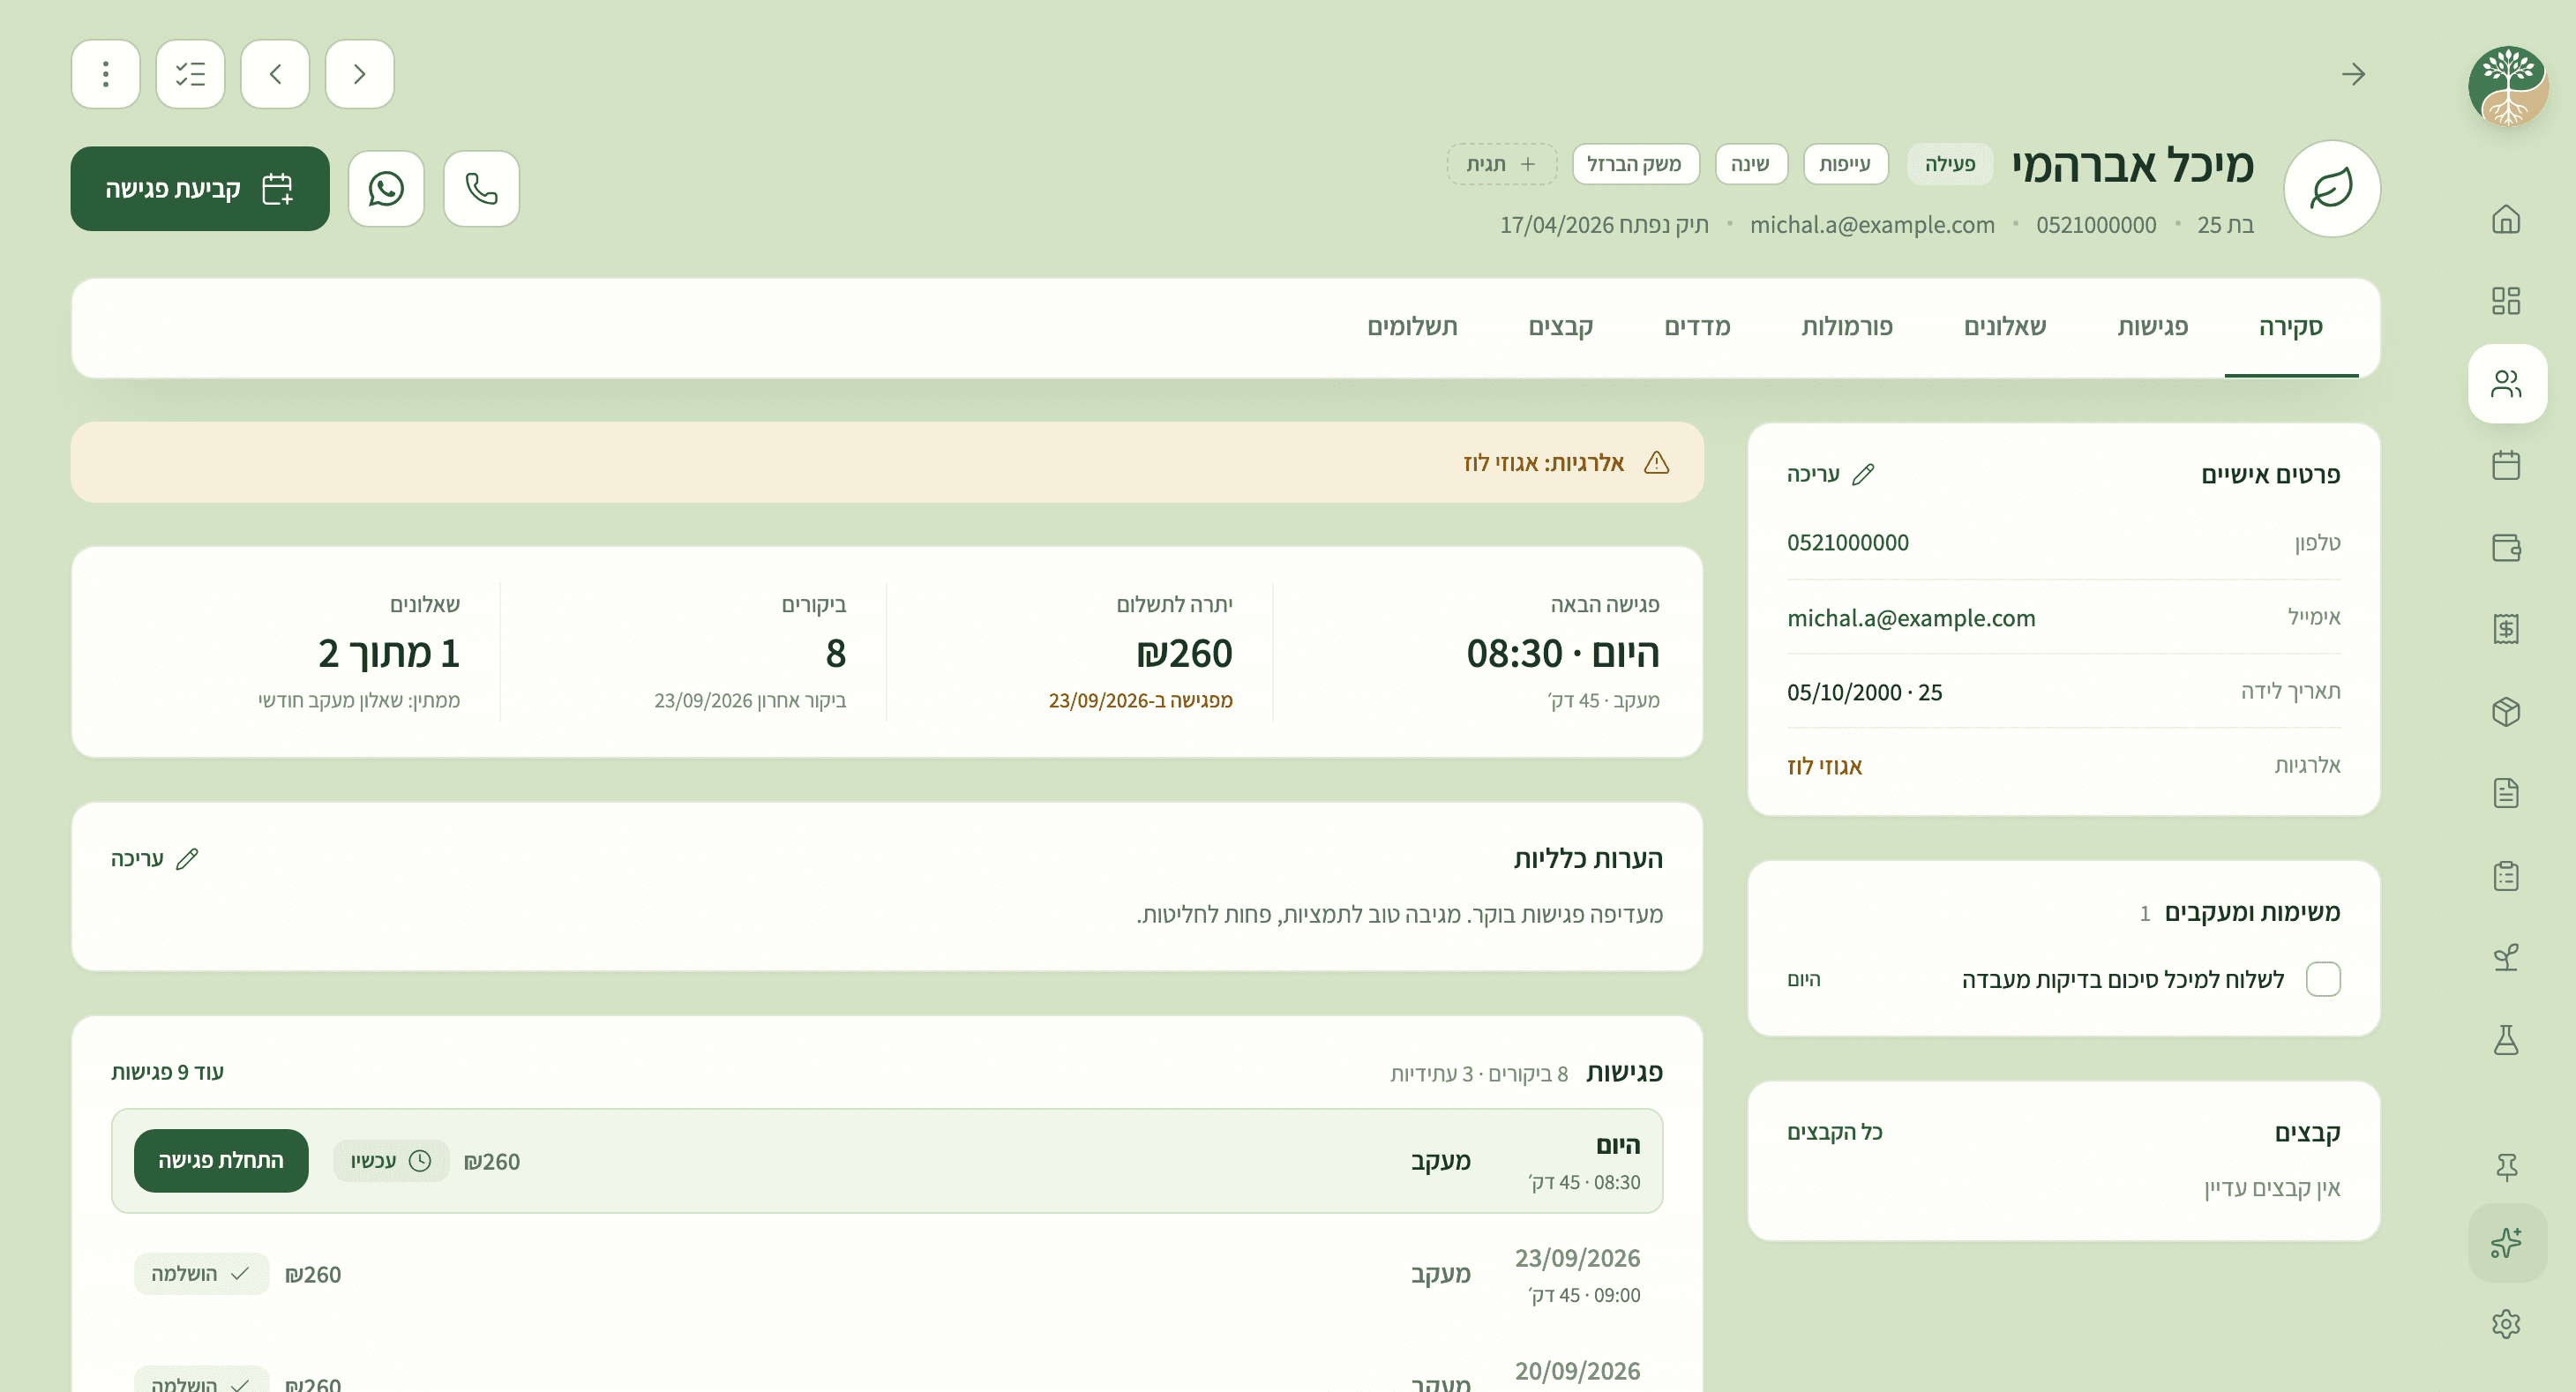
Task: Select the סקירה tab
Action: 2291,327
